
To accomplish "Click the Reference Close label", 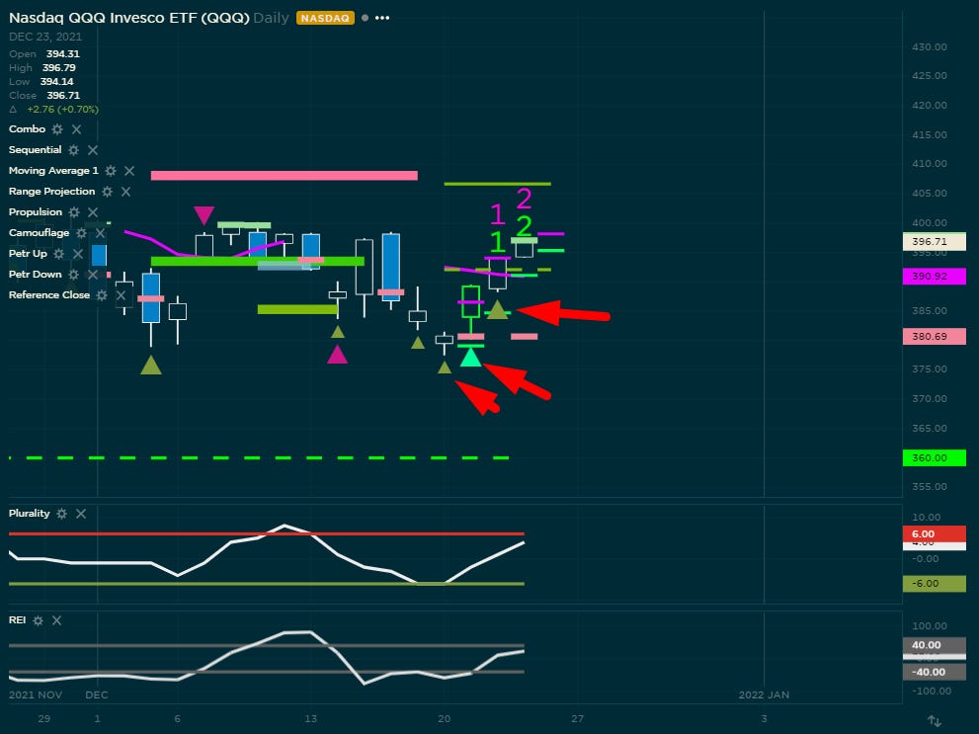I will (x=49, y=295).
